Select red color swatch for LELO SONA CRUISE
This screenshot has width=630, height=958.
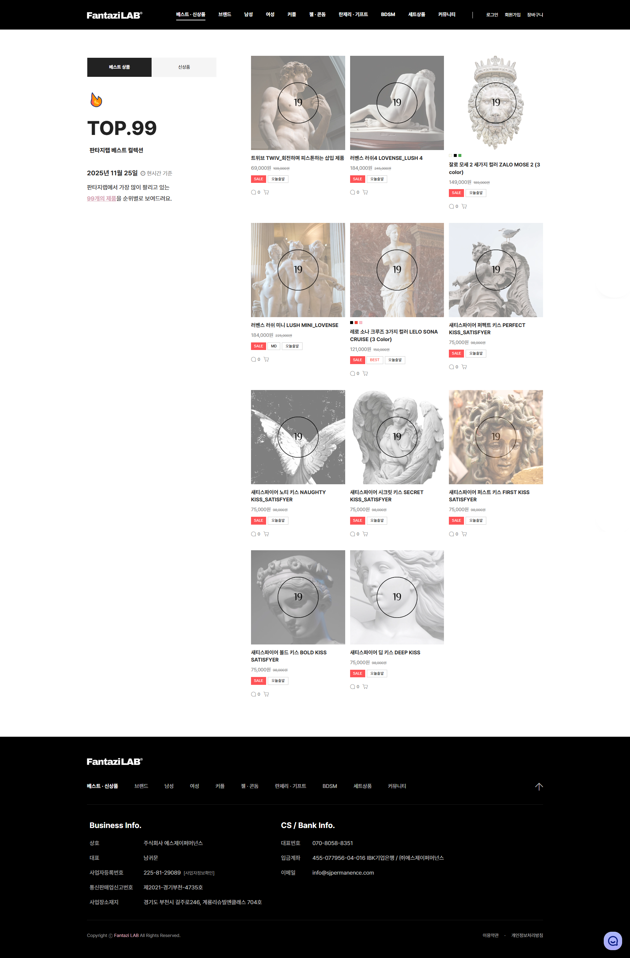[x=356, y=322]
